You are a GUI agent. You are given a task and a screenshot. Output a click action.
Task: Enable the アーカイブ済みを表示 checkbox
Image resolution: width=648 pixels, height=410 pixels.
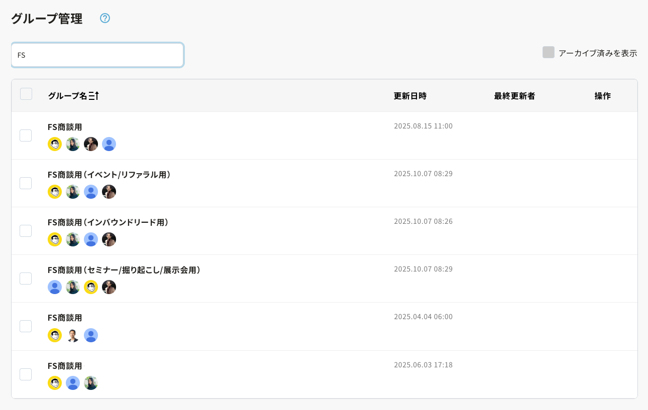pos(548,53)
